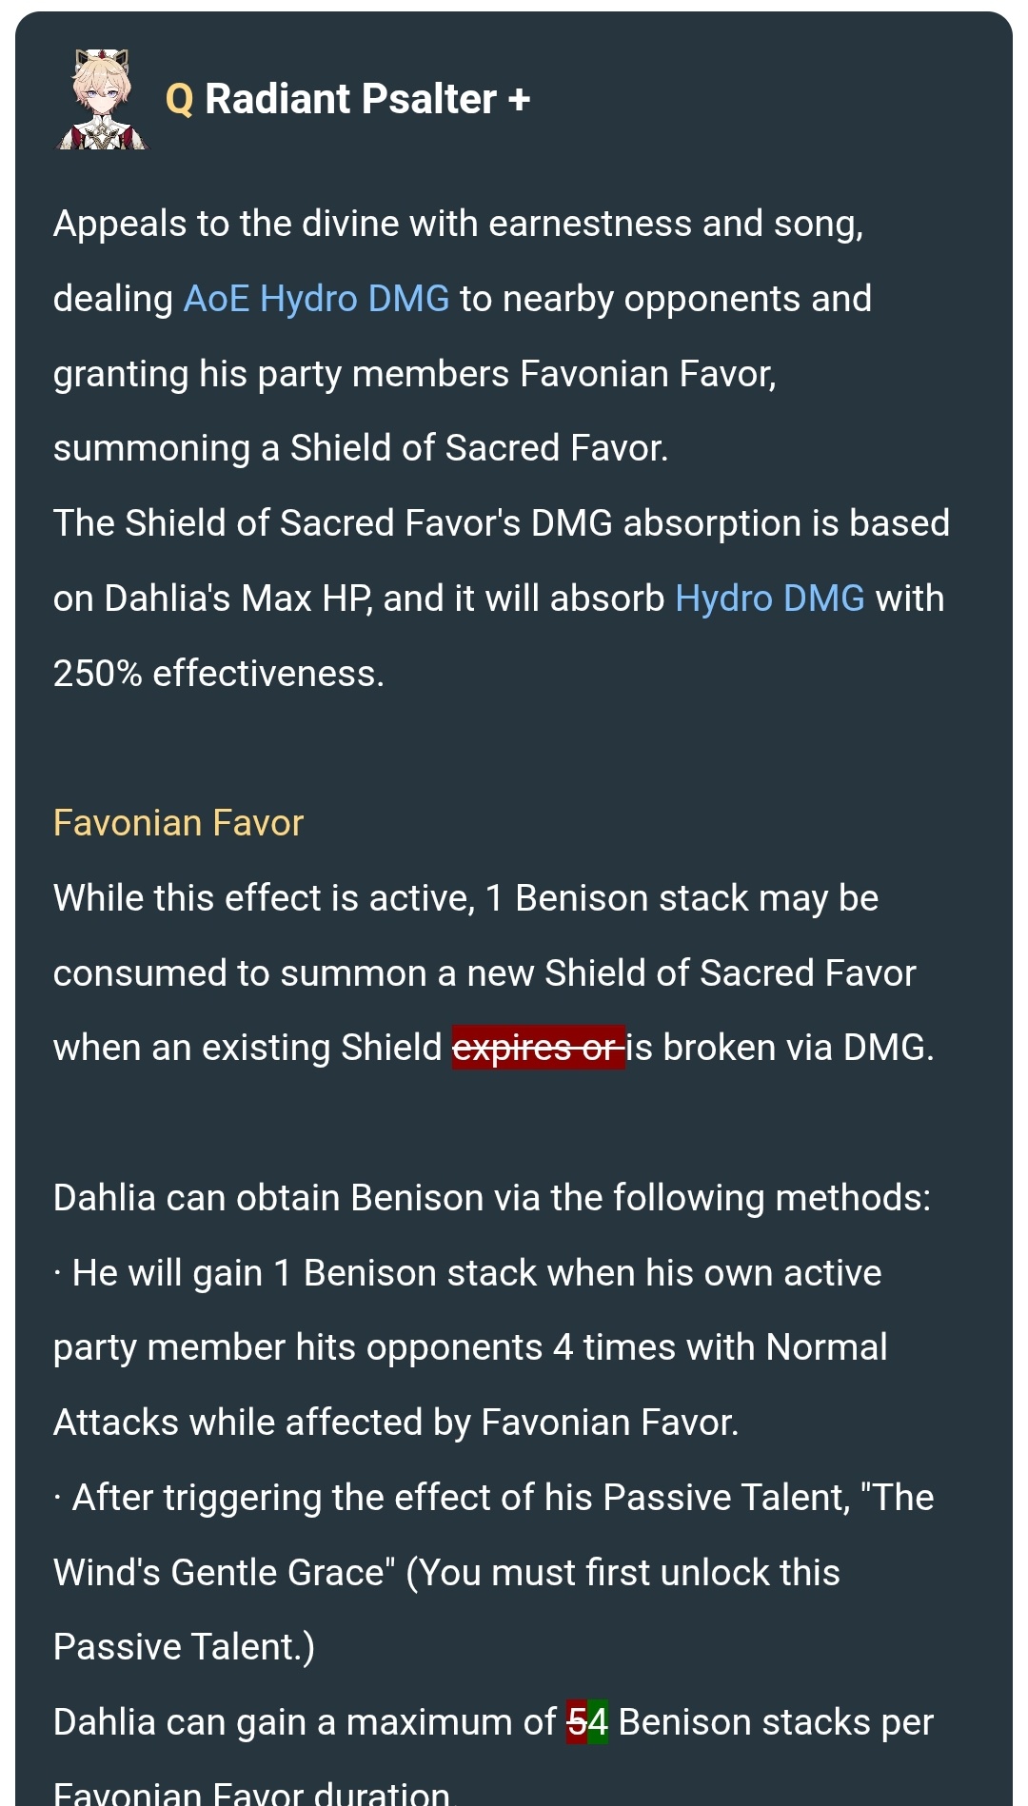Click the yellow Q skill key label
This screenshot has width=1028, height=1806.
click(x=179, y=99)
